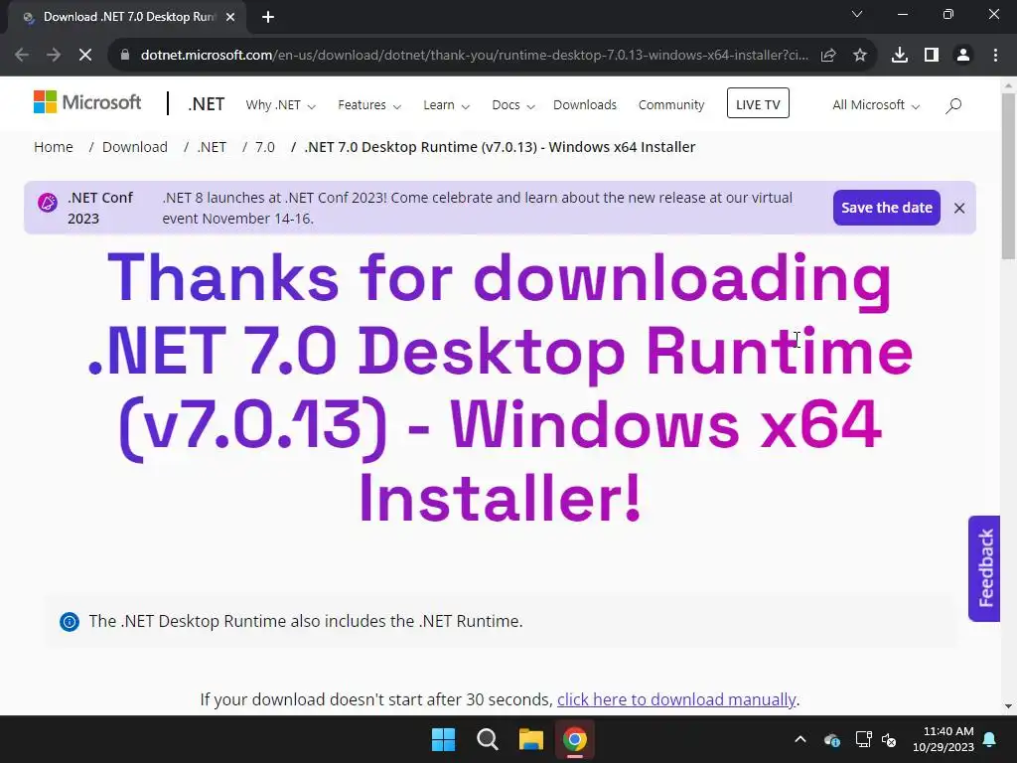Click the Home breadcrumb
This screenshot has height=763, width=1017.
point(54,147)
